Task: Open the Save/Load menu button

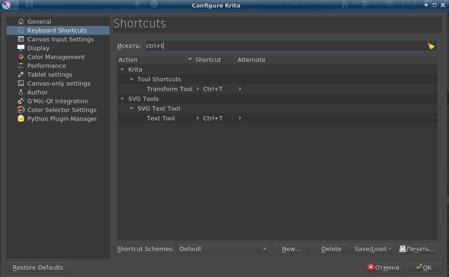Action: pos(373,249)
